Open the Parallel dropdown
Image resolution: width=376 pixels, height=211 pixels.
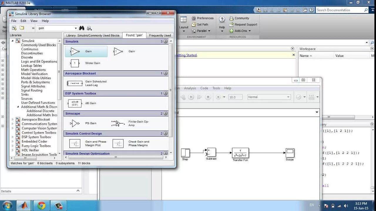point(209,31)
